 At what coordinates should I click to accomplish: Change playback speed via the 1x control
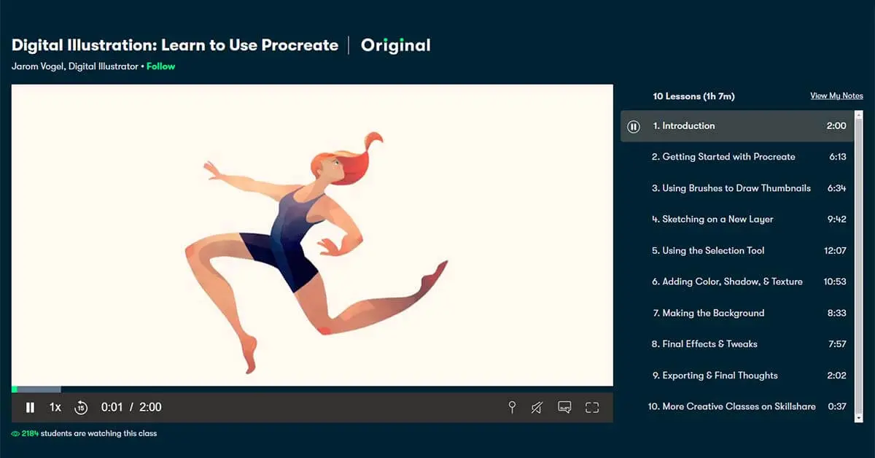(x=55, y=408)
